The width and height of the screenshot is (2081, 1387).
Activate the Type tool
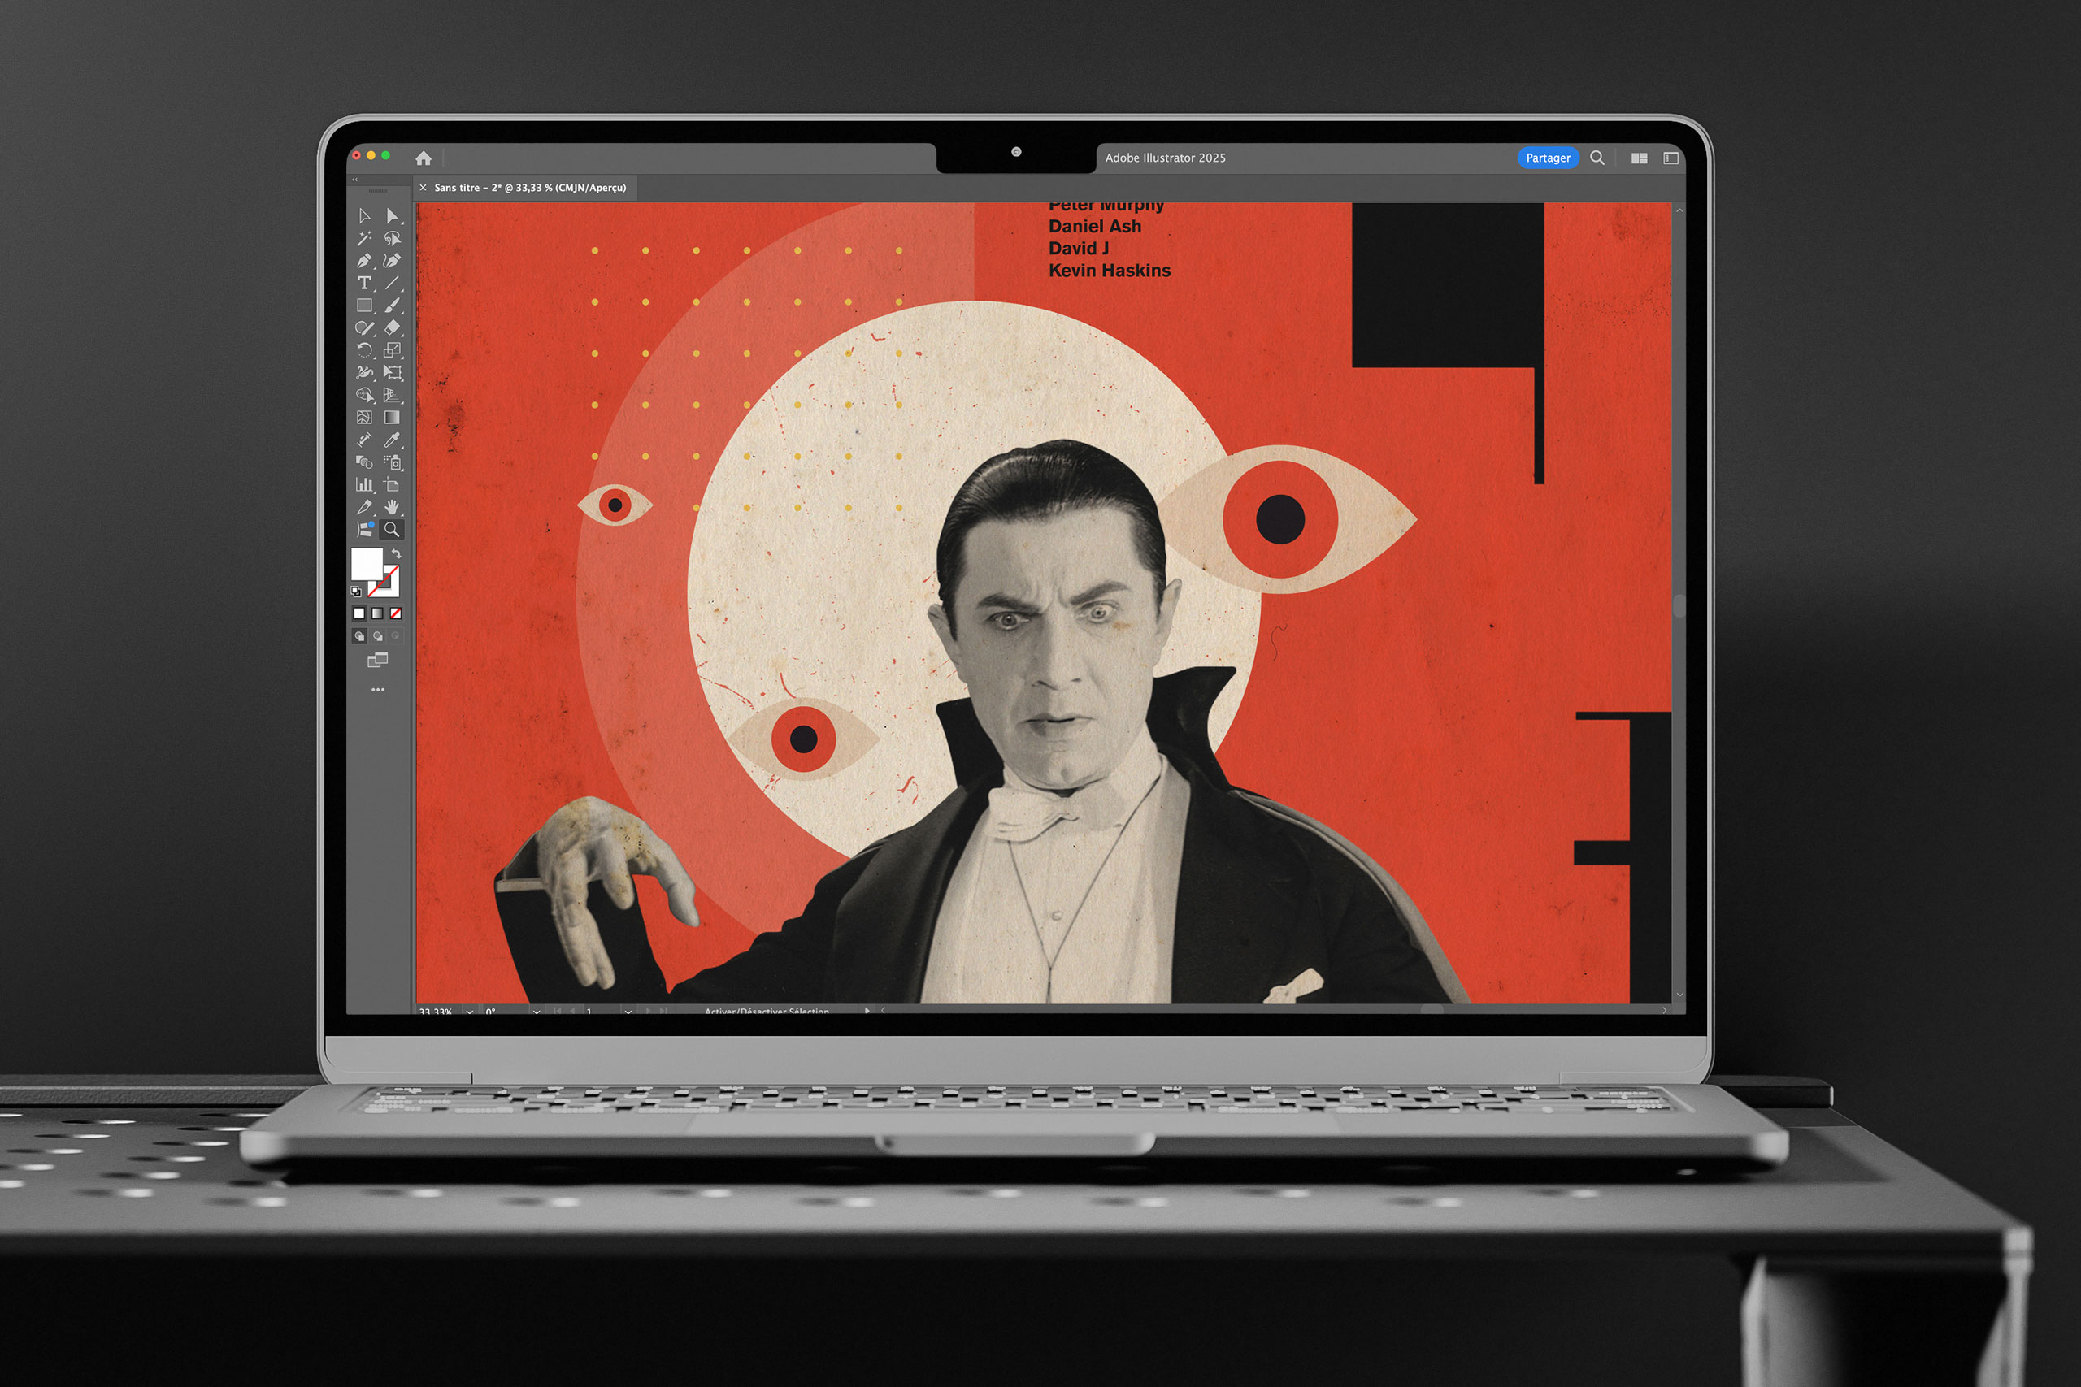363,283
